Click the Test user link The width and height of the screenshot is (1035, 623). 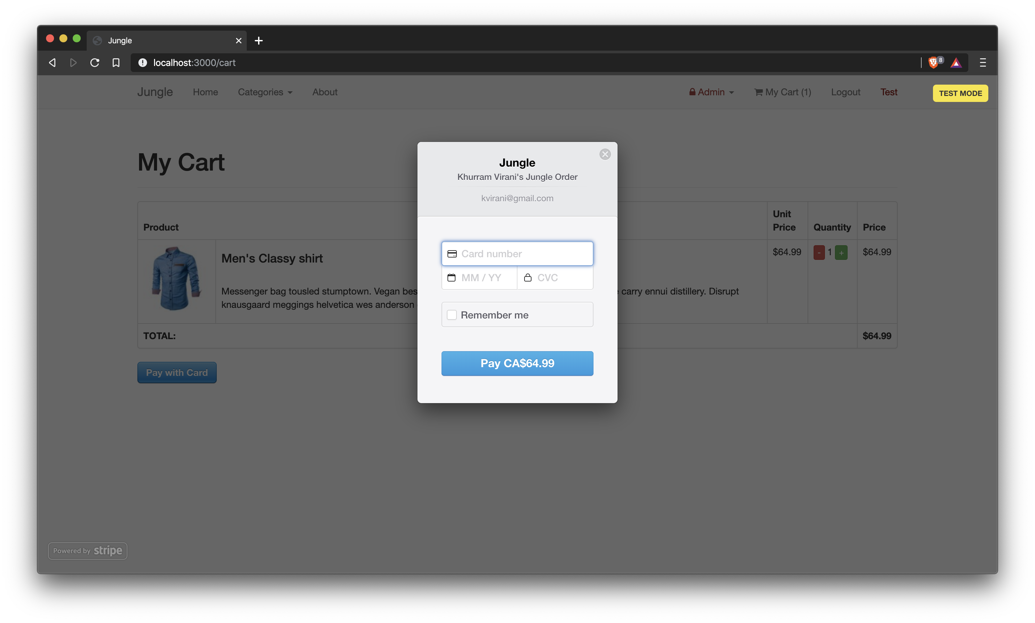coord(889,92)
